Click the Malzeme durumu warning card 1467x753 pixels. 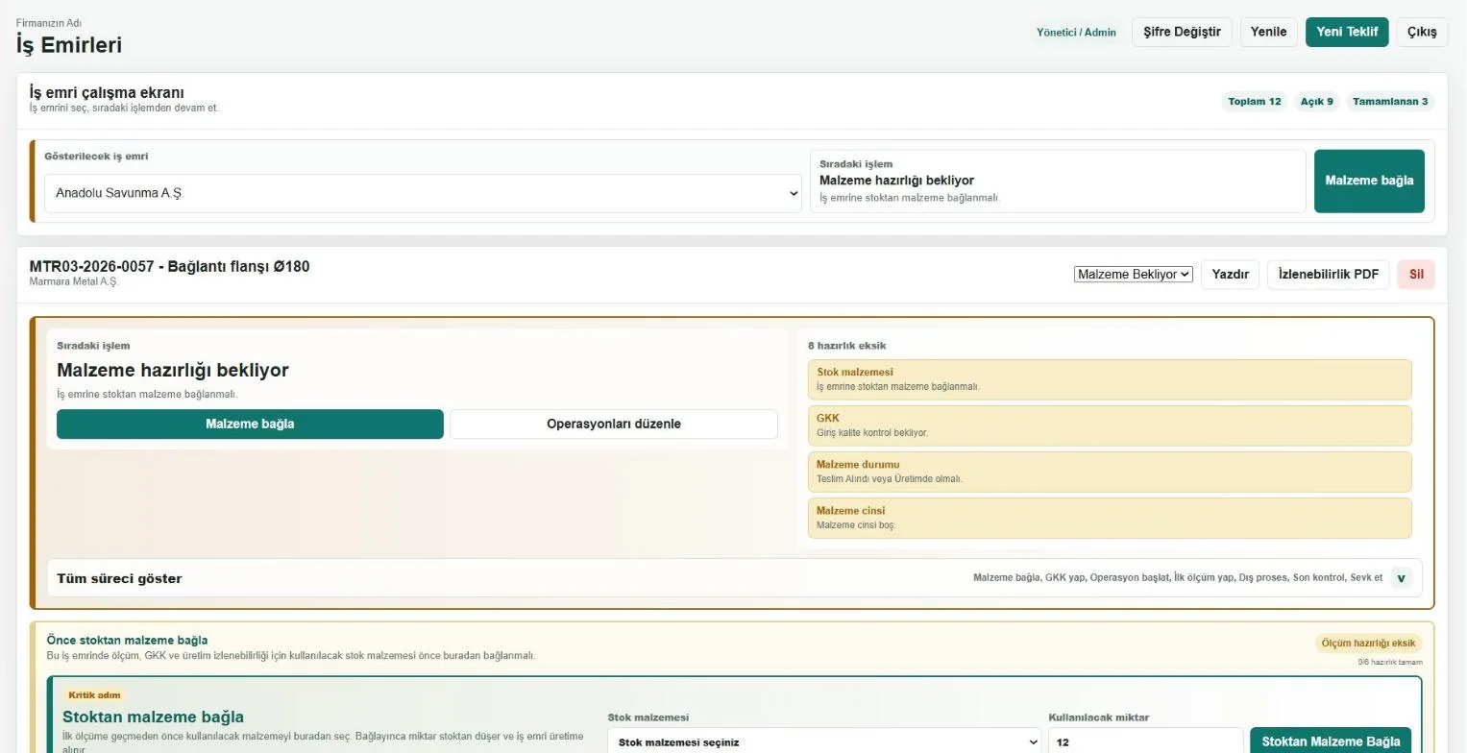point(1110,472)
